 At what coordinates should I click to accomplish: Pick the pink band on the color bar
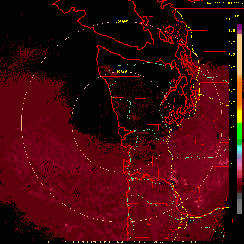(239, 164)
